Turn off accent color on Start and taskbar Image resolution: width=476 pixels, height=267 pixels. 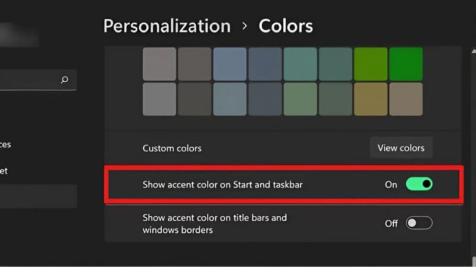tap(419, 185)
